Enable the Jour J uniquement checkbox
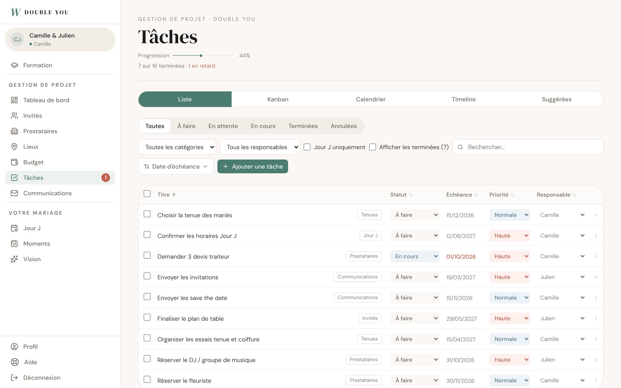This screenshot has height=388, width=621. point(307,147)
